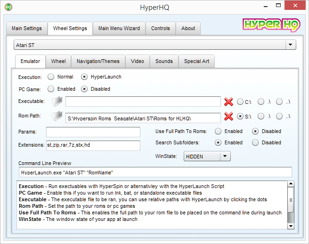Click the folder icon beside Rom Path
The width and height of the screenshot is (309, 244).
click(x=57, y=117)
